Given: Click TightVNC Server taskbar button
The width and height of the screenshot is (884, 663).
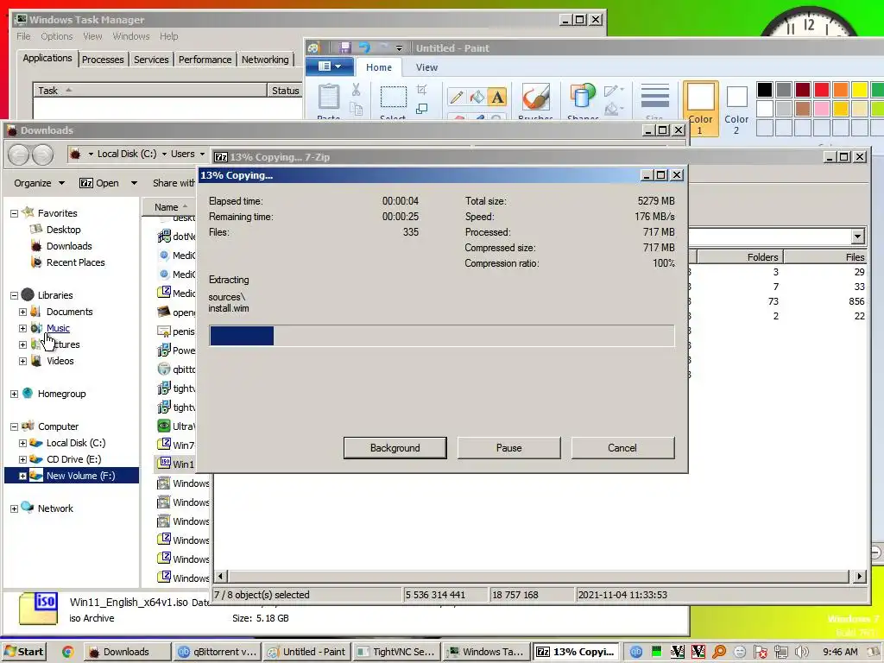Looking at the screenshot, I should tap(395, 652).
